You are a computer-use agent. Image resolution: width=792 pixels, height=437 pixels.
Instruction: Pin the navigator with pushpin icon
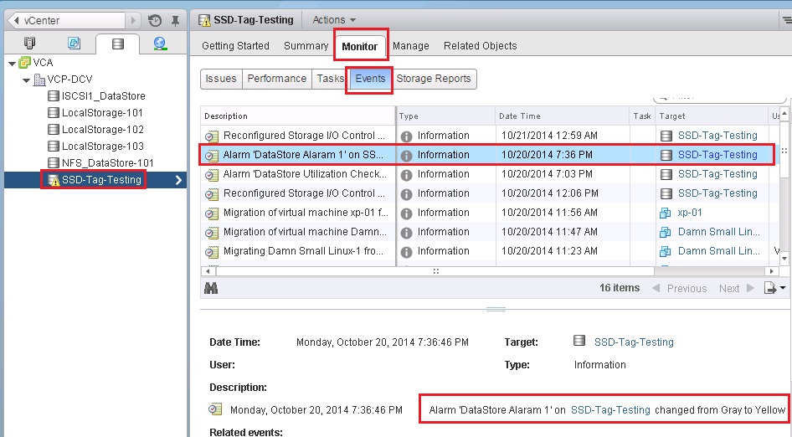175,21
